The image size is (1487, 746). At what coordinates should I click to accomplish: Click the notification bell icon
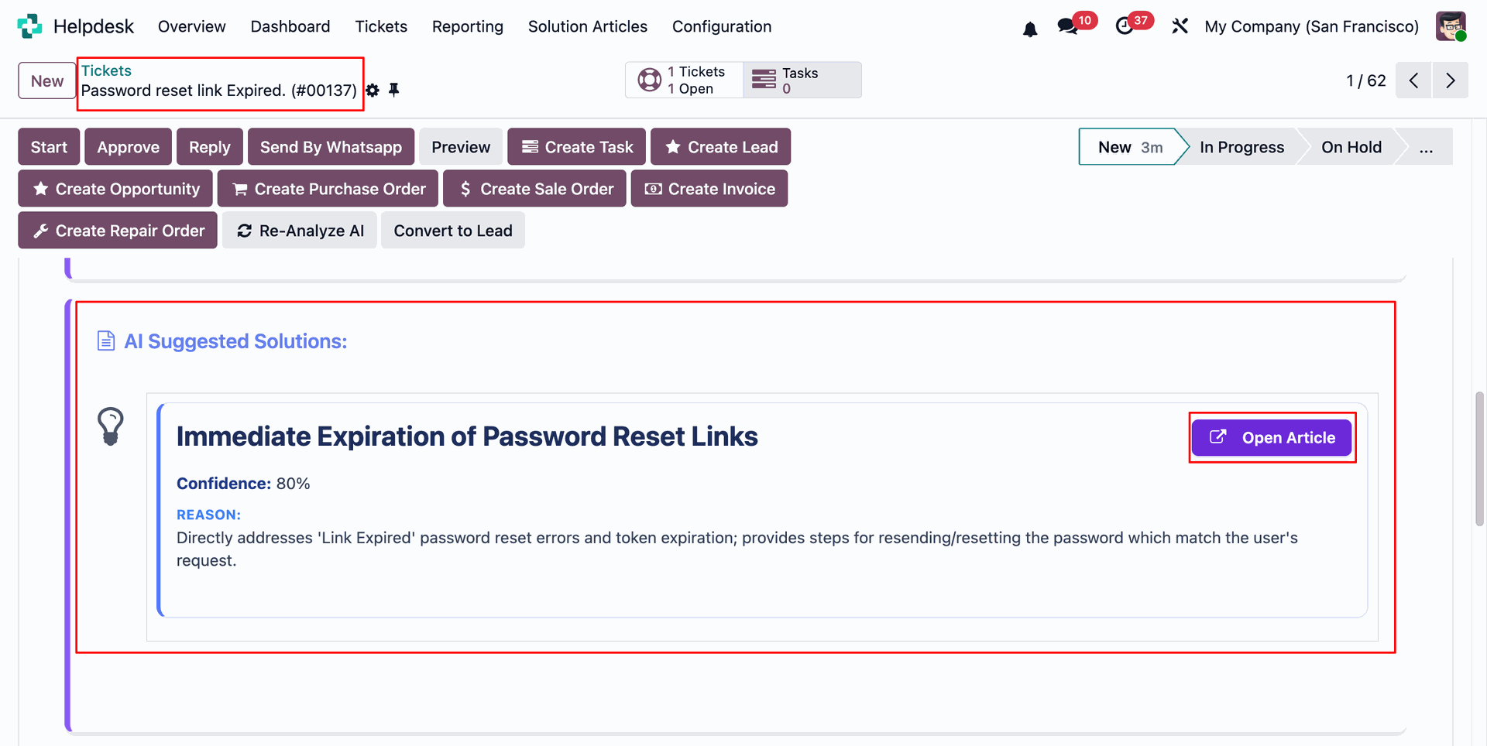pos(1029,29)
